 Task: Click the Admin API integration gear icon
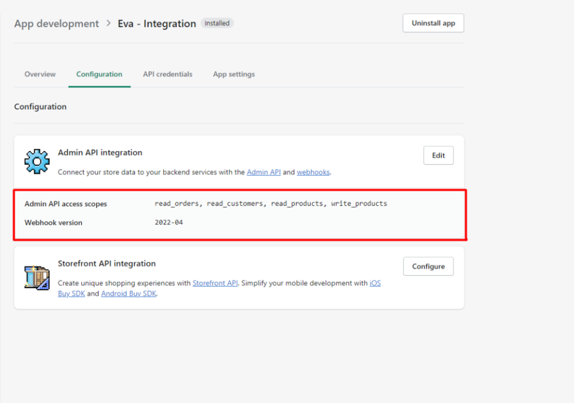(36, 161)
